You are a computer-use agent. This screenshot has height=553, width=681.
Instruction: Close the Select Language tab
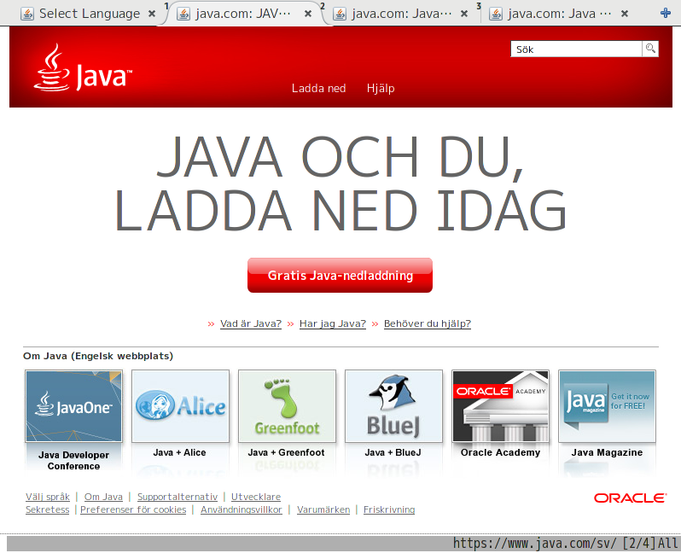[x=152, y=14]
